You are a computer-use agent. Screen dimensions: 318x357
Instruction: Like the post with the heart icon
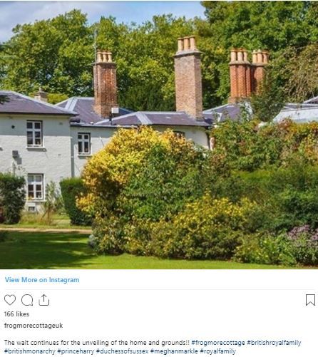pos(10,300)
